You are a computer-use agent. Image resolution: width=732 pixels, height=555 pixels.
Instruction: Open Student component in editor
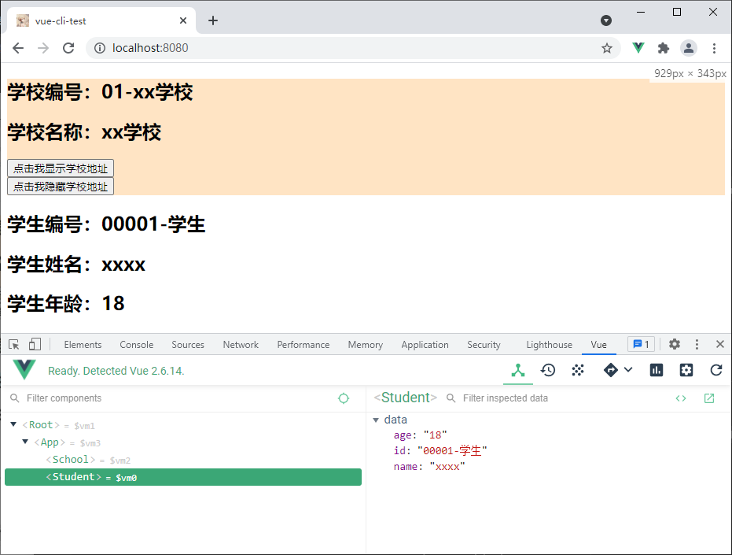coord(709,398)
